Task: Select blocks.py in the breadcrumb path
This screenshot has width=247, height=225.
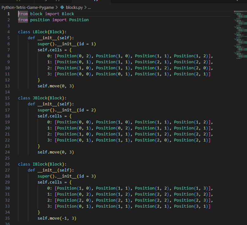Action: coord(74,7)
